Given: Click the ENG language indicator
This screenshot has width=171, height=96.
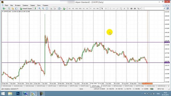Looking at the screenshot, I should (x=158, y=94).
